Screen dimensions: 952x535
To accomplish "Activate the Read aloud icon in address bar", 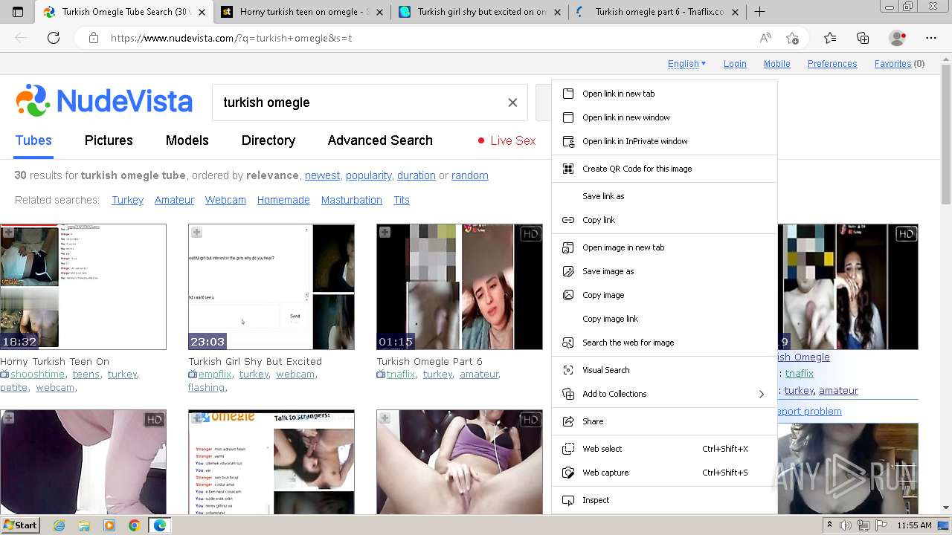I will click(765, 38).
